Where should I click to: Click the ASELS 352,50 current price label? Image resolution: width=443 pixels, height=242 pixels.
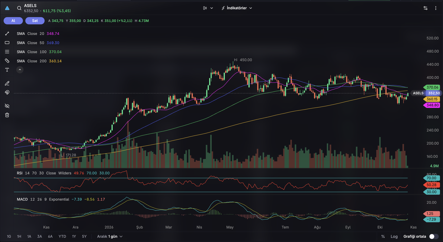(x=426, y=93)
